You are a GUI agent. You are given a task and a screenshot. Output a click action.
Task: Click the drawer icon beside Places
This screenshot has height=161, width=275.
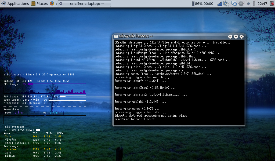pos(33,3)
